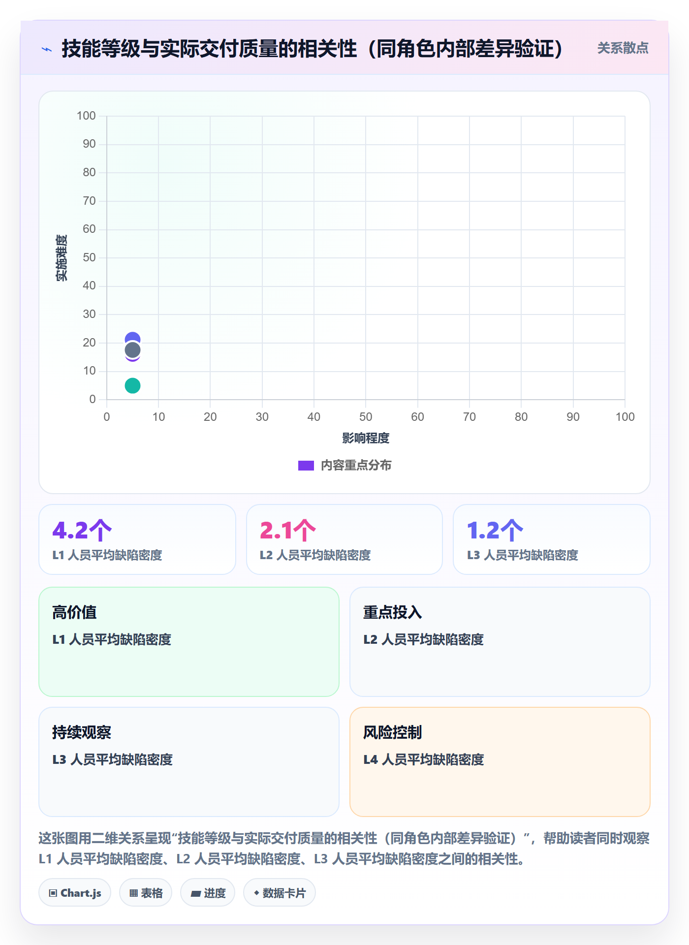Viewport: 689px width, 945px height.
Task: Click the grid icon in 表格 chip
Action: click(133, 893)
